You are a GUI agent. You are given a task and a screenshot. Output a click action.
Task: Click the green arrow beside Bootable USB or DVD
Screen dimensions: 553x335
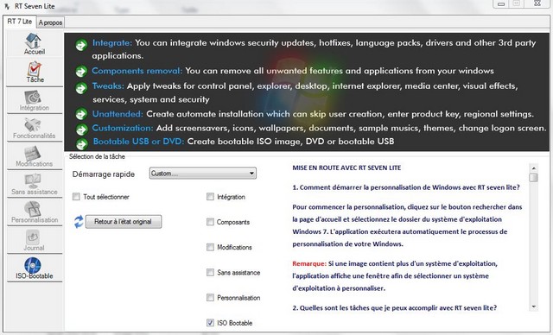pyautogui.click(x=81, y=143)
